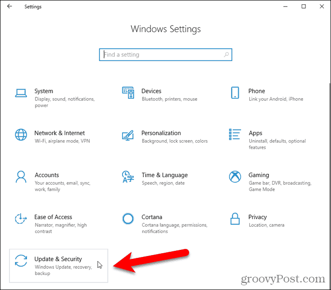Open the Gaming heading
This screenshot has width=331, height=290.
259,175
